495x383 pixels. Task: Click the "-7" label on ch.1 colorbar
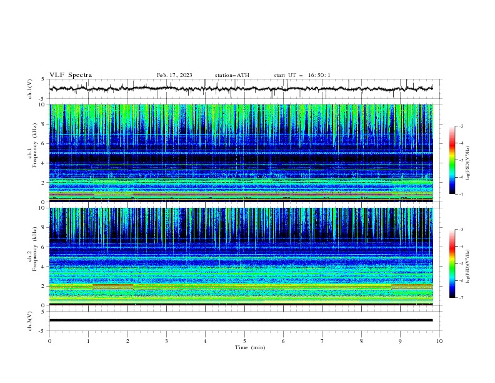(461, 194)
